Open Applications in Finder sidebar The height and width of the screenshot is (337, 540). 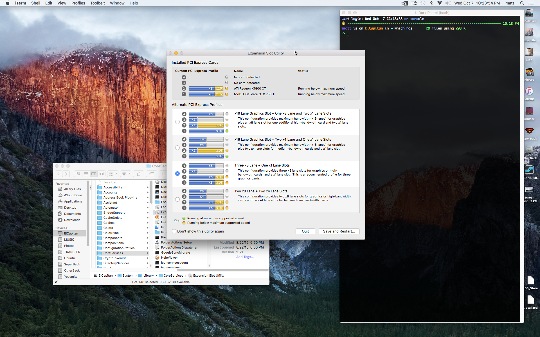[73, 201]
